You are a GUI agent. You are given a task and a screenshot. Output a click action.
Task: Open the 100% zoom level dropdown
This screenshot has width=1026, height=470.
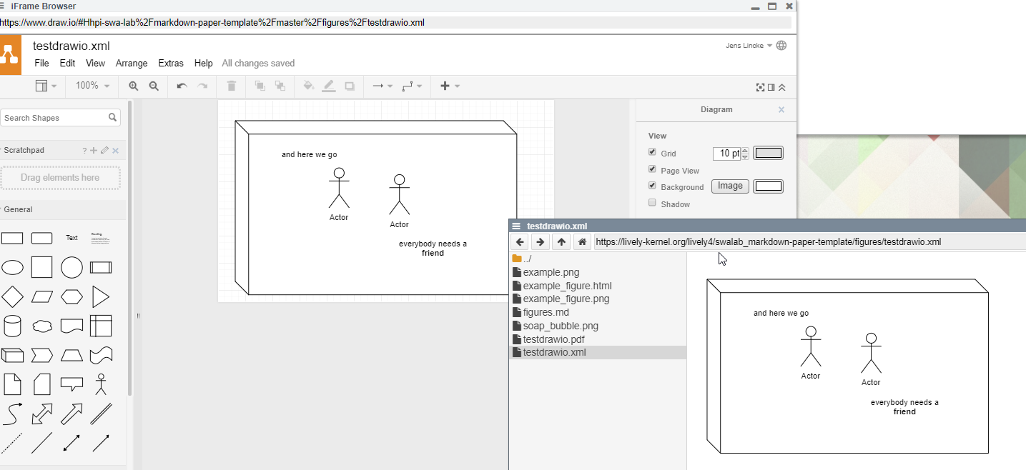coord(93,86)
